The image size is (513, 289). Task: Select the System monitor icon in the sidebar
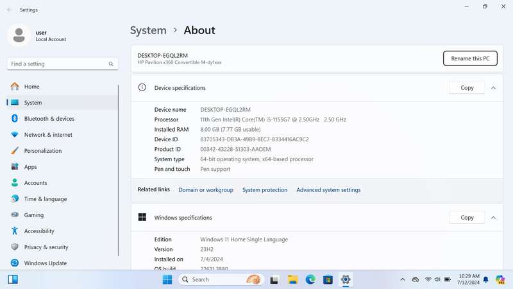[15, 103]
